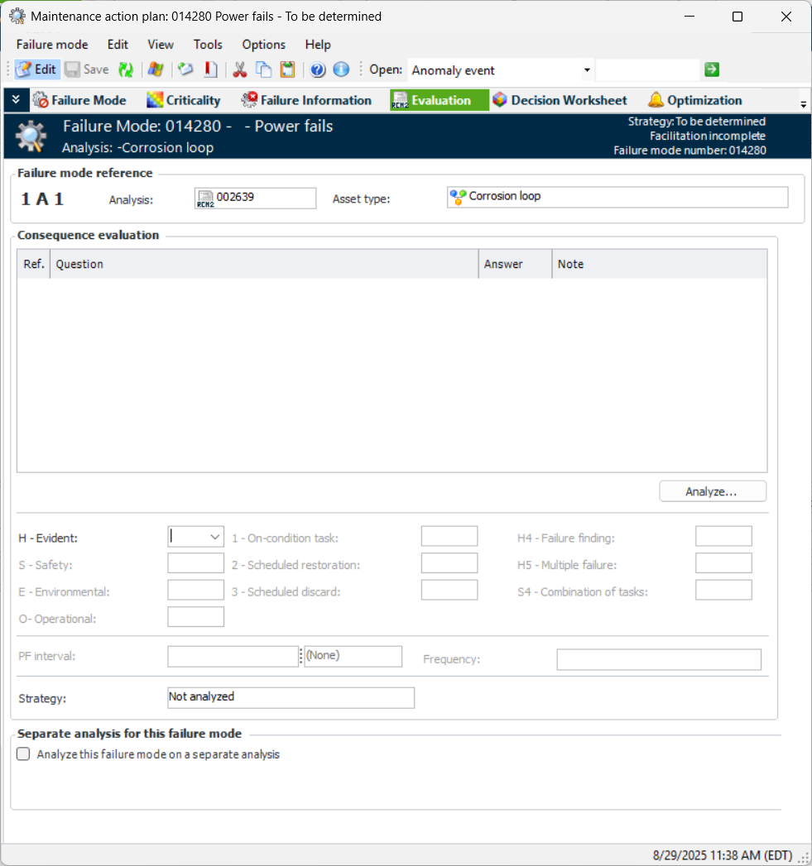Click the green refresh arrows icon
The image size is (812, 866).
tap(126, 69)
